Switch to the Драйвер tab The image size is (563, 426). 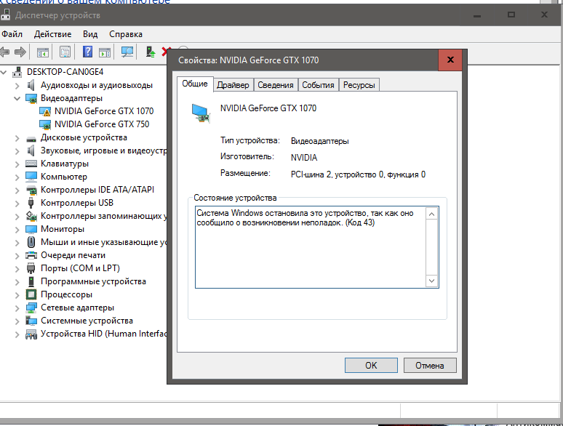(x=233, y=85)
